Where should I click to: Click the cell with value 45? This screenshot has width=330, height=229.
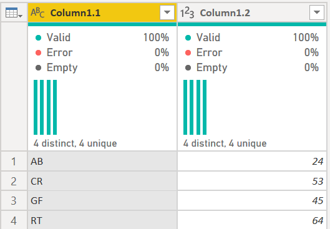(x=252, y=201)
